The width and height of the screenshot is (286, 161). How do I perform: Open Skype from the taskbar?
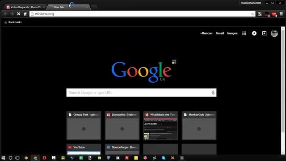(x=164, y=158)
